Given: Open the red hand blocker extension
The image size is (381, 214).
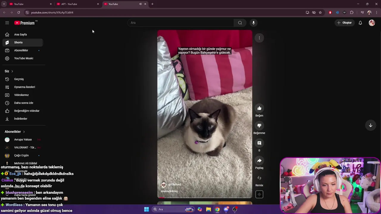Looking at the screenshot, I should tap(330, 12).
